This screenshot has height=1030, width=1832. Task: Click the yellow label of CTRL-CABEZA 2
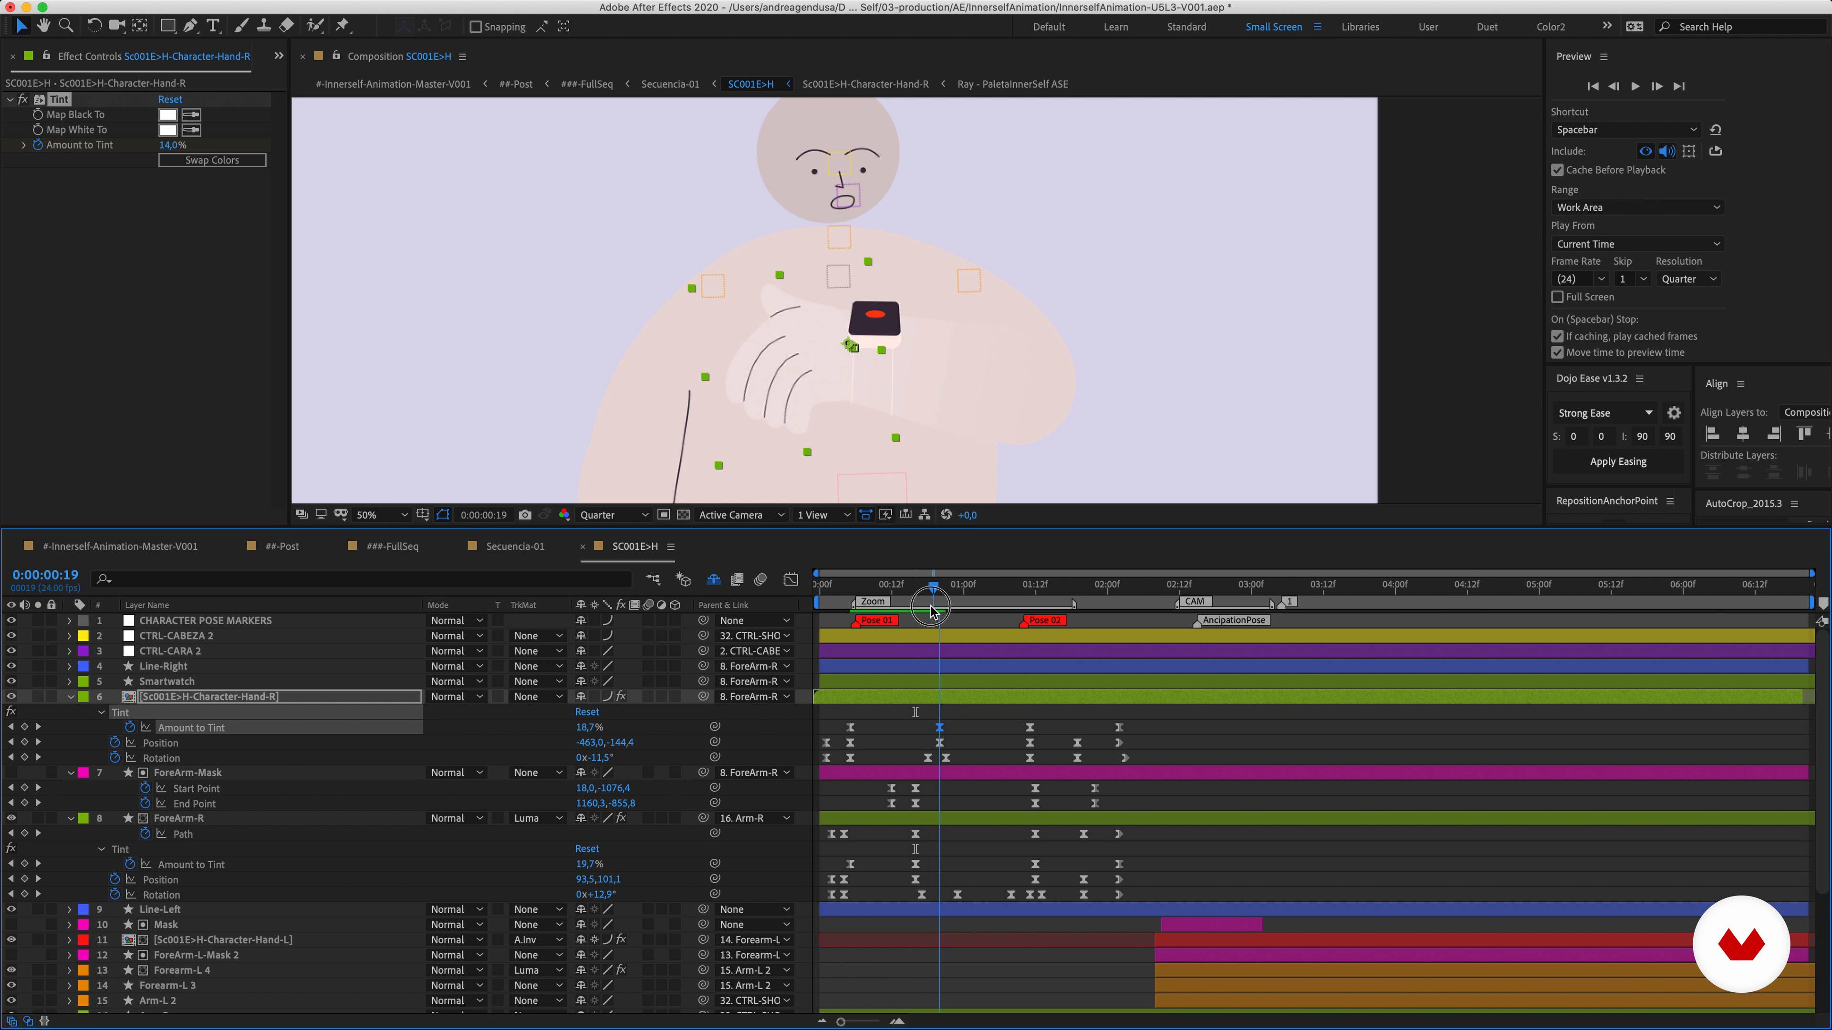[x=83, y=636]
